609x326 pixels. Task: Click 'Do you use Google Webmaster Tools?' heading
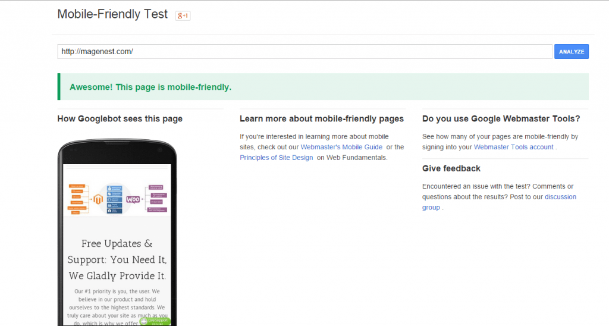click(501, 119)
